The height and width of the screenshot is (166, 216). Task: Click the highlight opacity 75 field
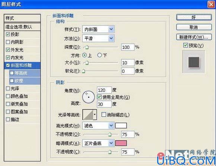tap(128, 134)
